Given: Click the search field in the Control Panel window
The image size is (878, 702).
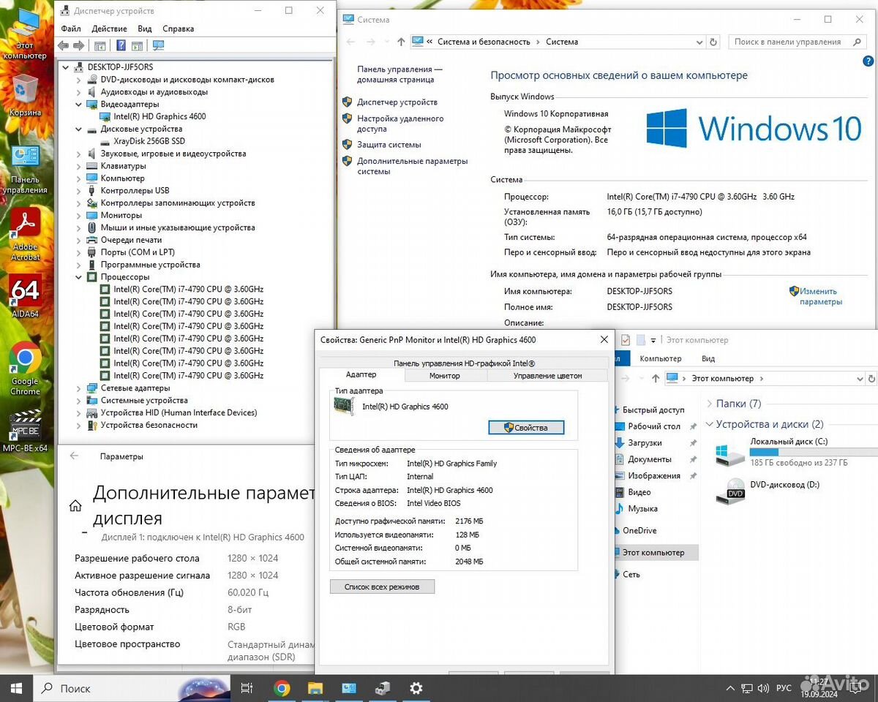Looking at the screenshot, I should click(x=797, y=42).
